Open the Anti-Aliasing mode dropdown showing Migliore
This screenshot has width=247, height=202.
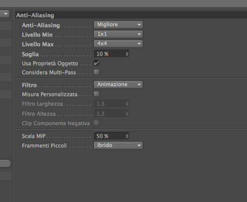coord(118,25)
